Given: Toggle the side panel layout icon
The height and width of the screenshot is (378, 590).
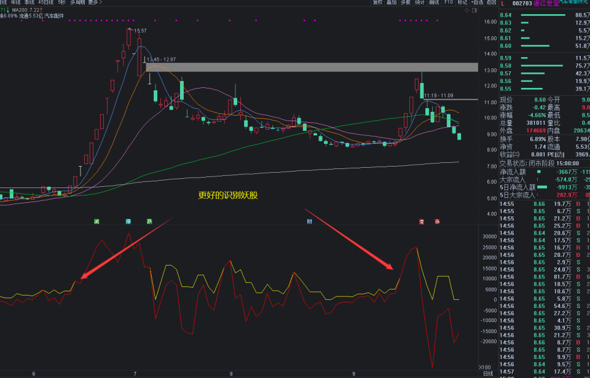Looking at the screenshot, I should [x=474, y=10].
